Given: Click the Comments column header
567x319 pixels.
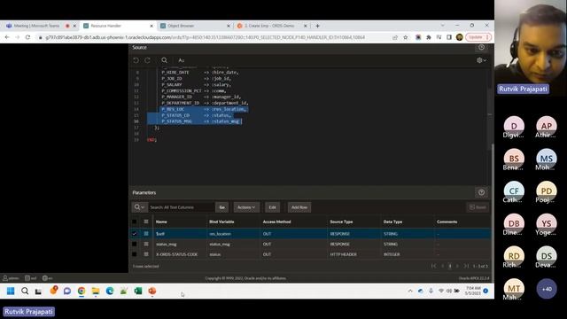Looking at the screenshot, I should click(x=447, y=222).
